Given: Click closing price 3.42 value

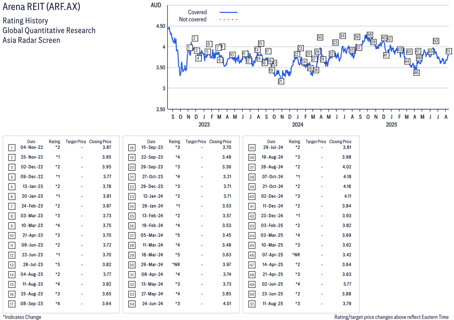Looking at the screenshot, I should point(347,255).
